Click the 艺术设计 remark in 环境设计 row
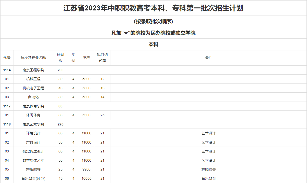Screen dimensions: 307x183 209,133
